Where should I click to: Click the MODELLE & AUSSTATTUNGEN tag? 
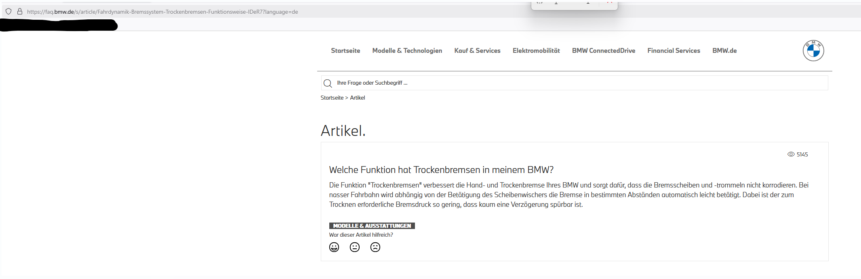pos(372,226)
